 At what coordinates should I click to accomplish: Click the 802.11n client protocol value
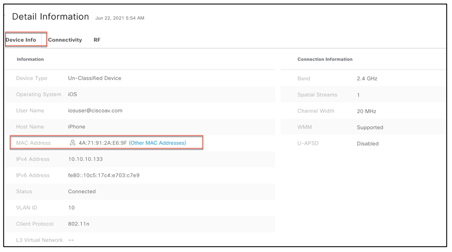tap(78, 224)
